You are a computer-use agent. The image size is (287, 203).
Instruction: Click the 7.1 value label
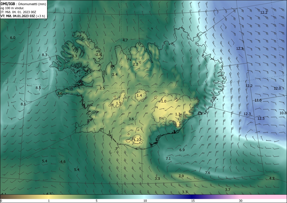tap(168, 159)
